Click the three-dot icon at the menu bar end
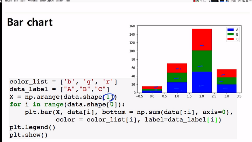The width and height of the screenshot is (252, 142). (x=250, y=1)
